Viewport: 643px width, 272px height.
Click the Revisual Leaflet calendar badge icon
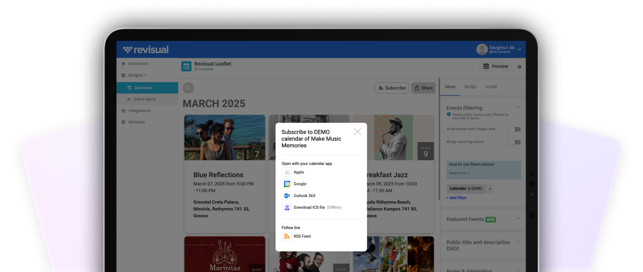coord(186,66)
